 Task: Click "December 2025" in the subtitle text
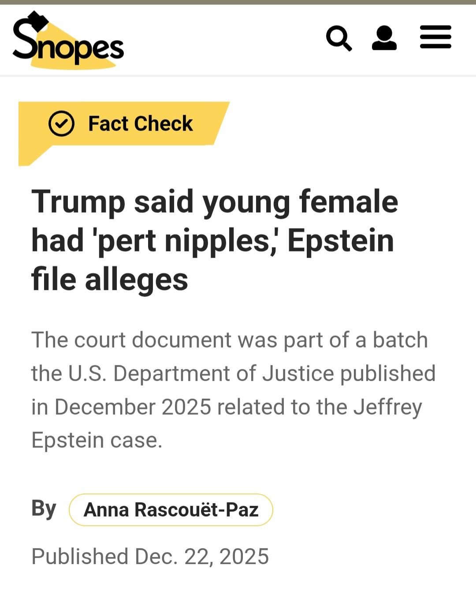click(133, 407)
